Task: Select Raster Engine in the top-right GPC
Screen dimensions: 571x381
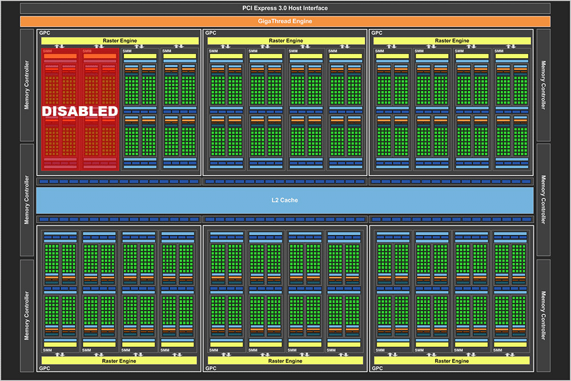Action: [452, 41]
